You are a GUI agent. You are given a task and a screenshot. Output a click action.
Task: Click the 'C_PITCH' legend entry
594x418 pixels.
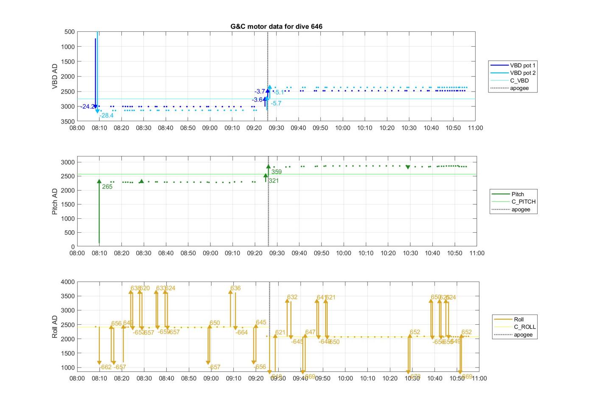[x=513, y=202]
